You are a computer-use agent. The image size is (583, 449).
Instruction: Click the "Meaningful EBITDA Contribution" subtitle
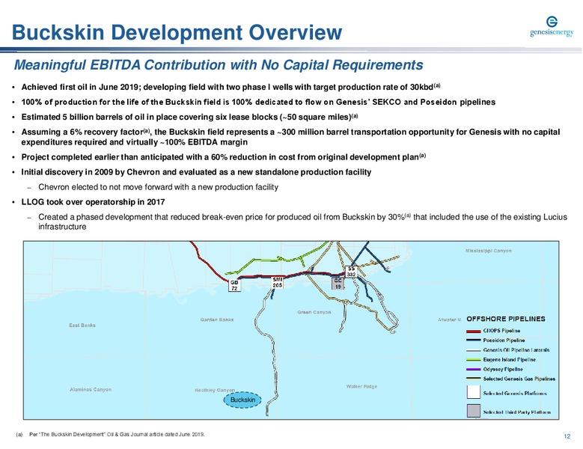[x=219, y=65]
